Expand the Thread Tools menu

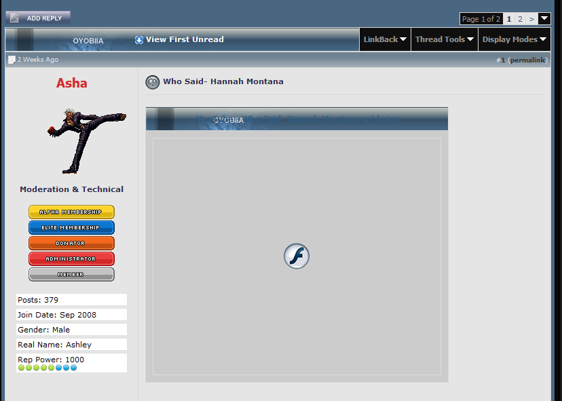pyautogui.click(x=445, y=39)
